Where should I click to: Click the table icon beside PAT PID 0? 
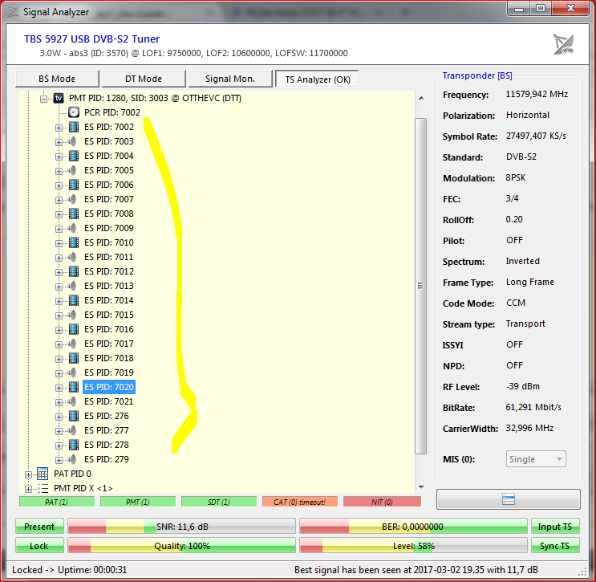pos(43,474)
